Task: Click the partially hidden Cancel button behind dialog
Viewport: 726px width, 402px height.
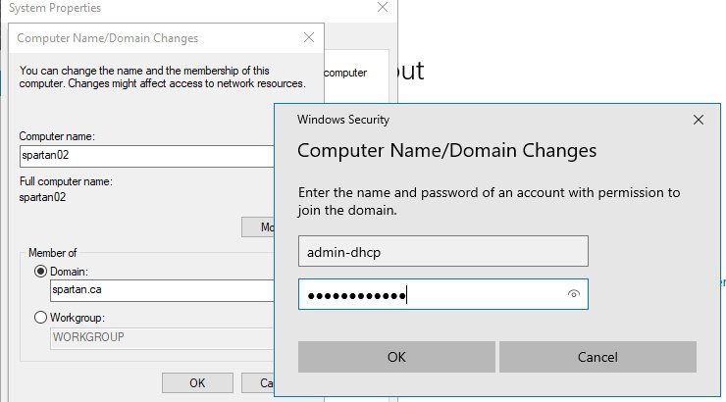Action: point(263,383)
